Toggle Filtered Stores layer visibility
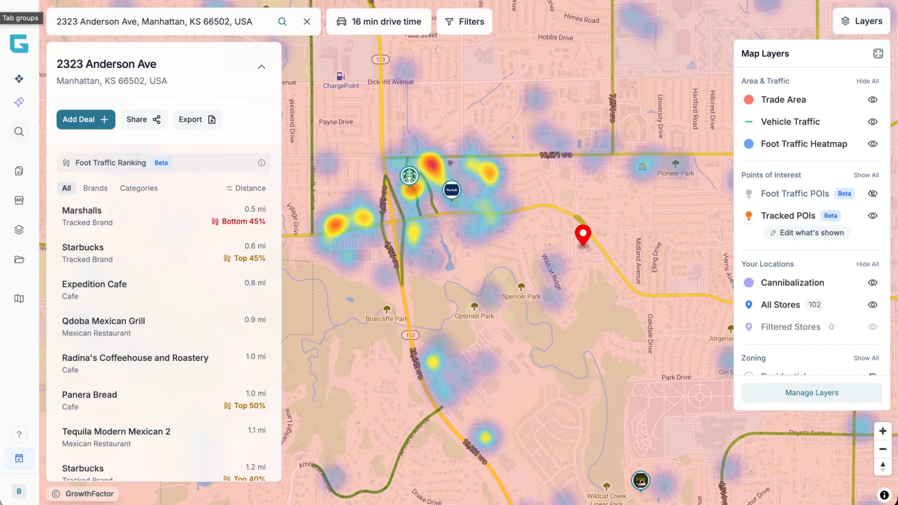The height and width of the screenshot is (505, 898). [873, 327]
